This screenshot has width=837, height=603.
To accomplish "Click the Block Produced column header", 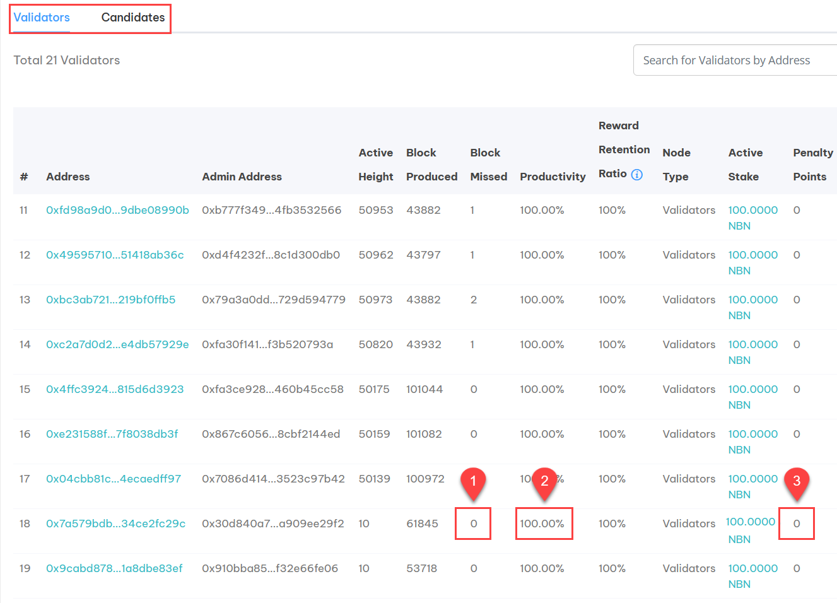I will point(432,165).
